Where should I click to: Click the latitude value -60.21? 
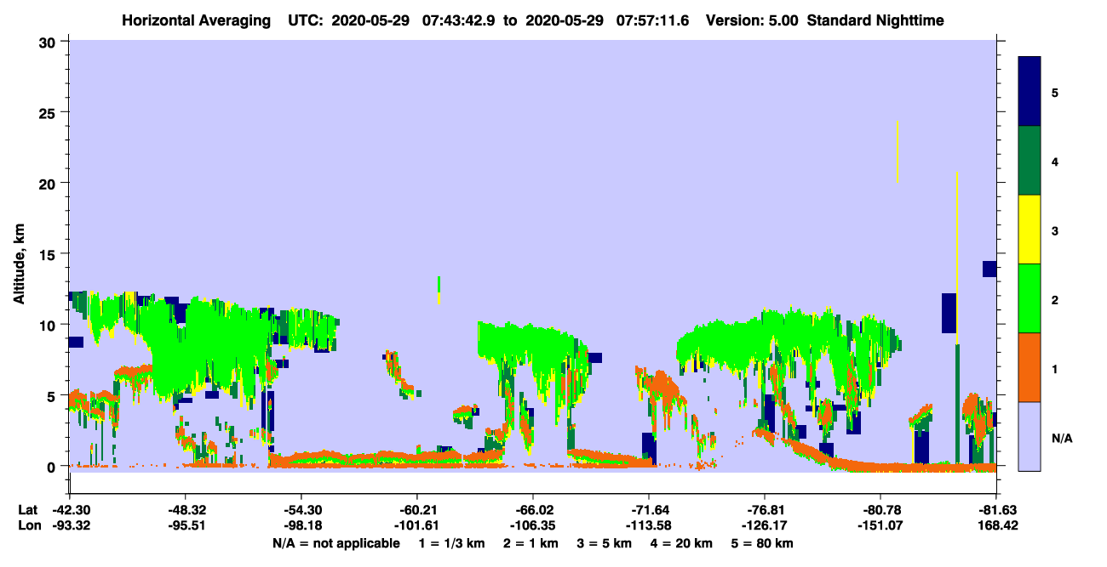tap(416, 510)
